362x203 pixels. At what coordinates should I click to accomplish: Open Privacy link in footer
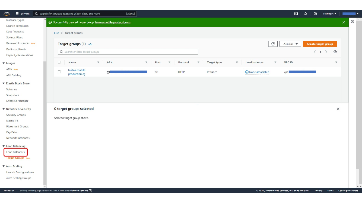(x=319, y=191)
